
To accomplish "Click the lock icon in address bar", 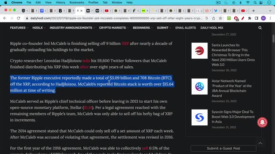I will tap(27, 18).
